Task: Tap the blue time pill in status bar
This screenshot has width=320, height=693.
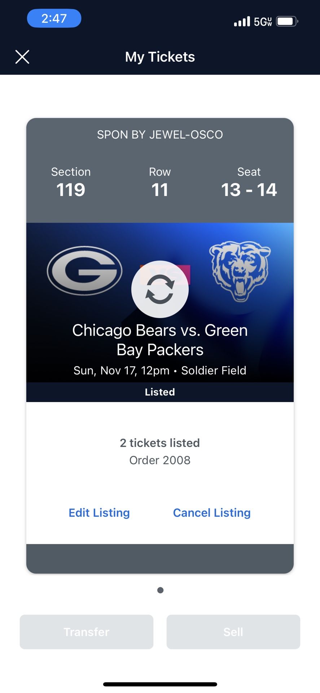Action: tap(54, 18)
